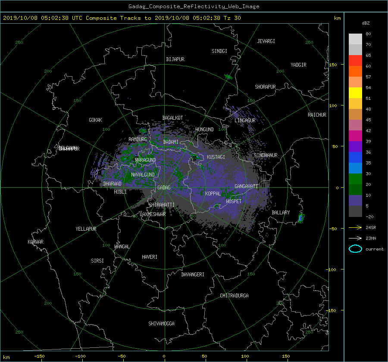Click the KOPPAL city label
The height and width of the screenshot is (362, 388).
coord(213,194)
